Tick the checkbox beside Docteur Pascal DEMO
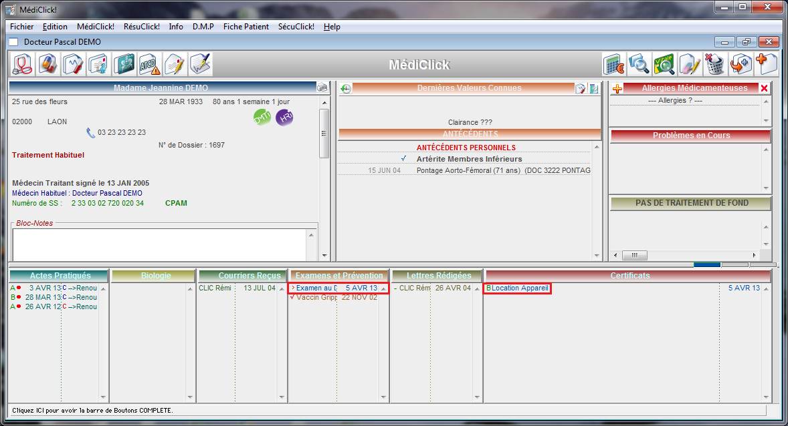Viewport: 788px width, 426px height. pyautogui.click(x=14, y=42)
